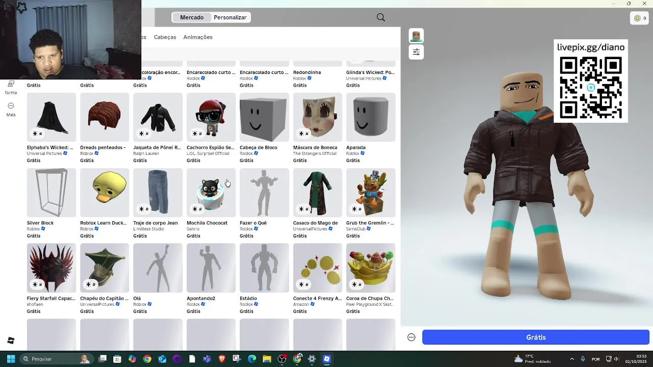Select the Jaqueta de Pônei jacket thumbnail

tap(158, 117)
